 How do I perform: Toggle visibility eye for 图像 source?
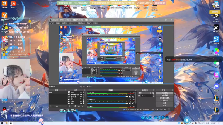pos(81,92)
